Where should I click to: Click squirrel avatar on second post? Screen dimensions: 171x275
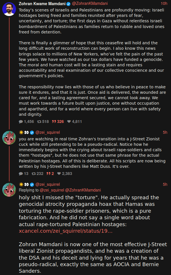coord(9,138)
